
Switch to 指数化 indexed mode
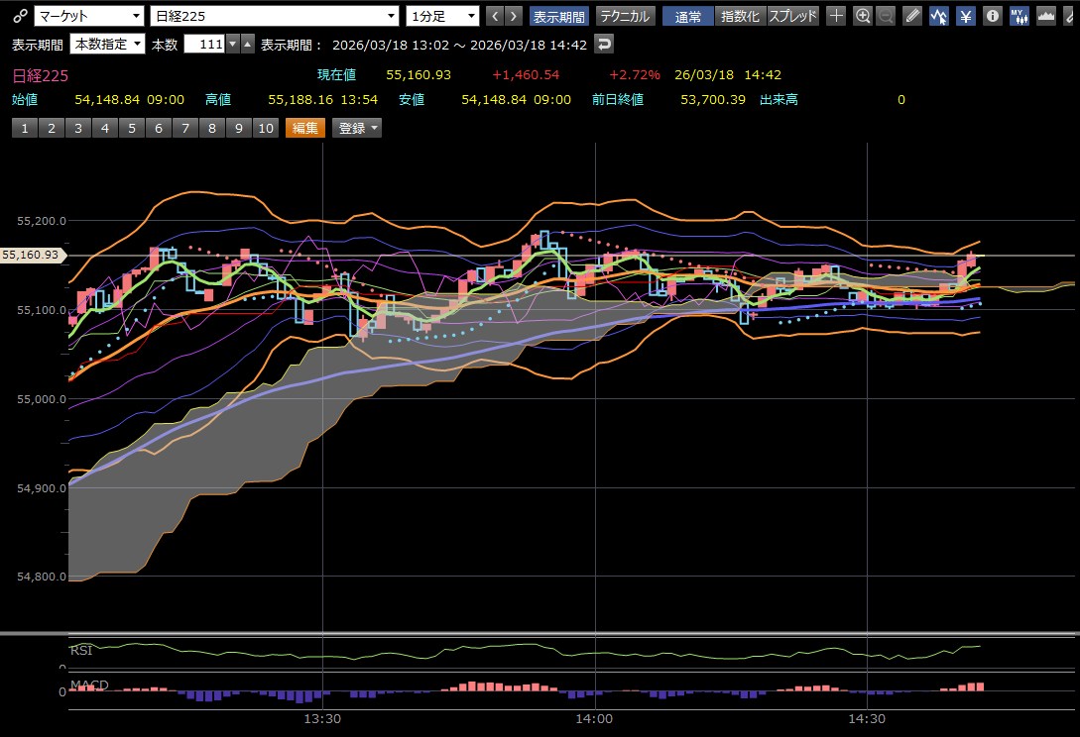click(x=740, y=16)
